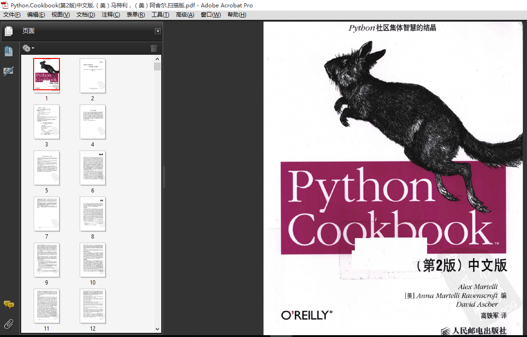527x337 pixels.
Task: Open the 窗口(W) menu
Action: click(211, 14)
